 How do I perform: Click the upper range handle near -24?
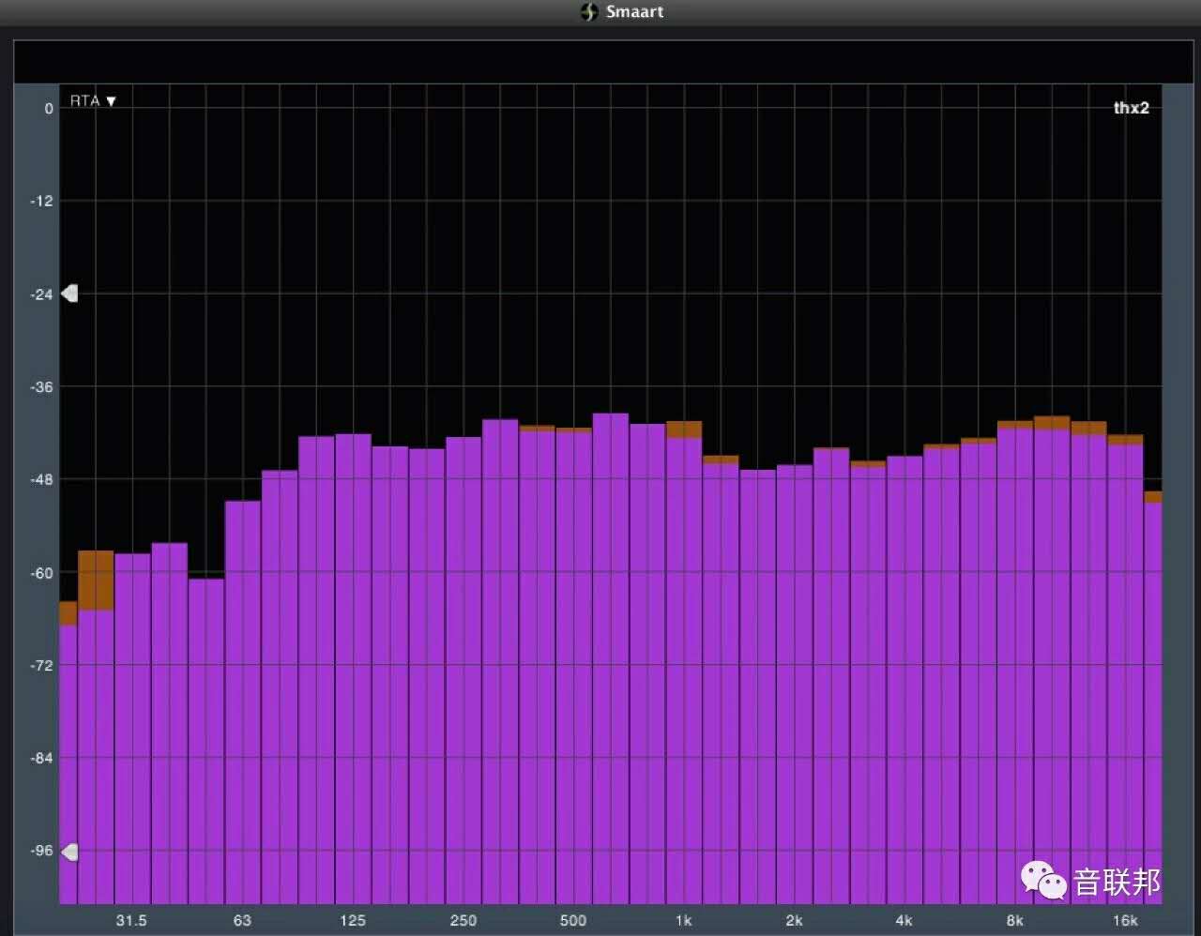point(69,294)
